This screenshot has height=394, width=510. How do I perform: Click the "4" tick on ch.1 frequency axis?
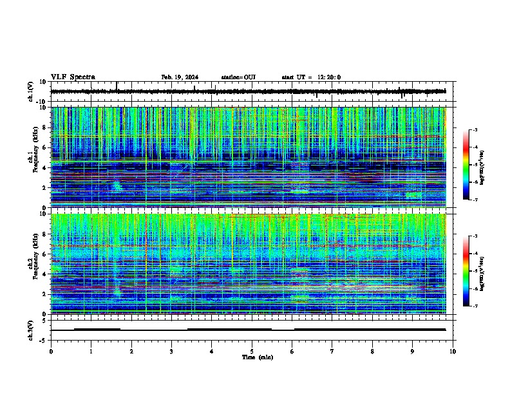tap(45, 168)
